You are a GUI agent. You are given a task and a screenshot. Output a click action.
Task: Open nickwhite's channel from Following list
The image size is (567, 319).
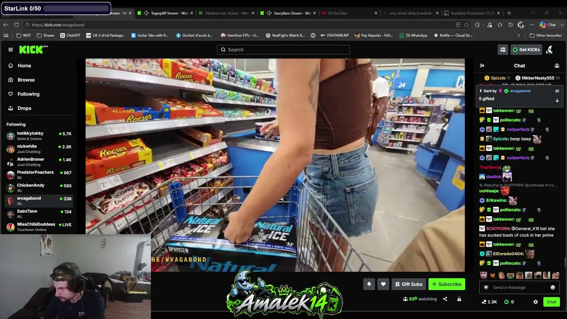(39, 149)
